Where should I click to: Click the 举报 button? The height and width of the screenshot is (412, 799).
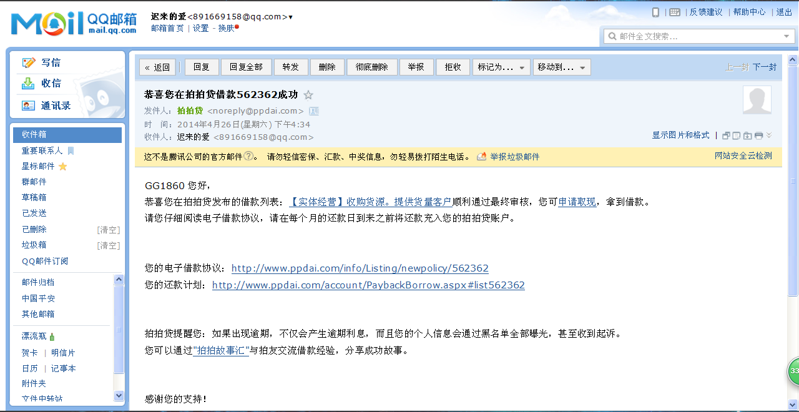pyautogui.click(x=416, y=67)
